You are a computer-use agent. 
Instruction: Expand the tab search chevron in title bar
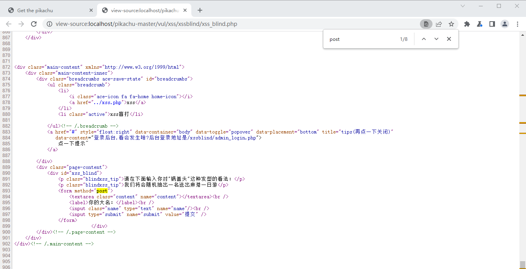pyautogui.click(x=463, y=6)
